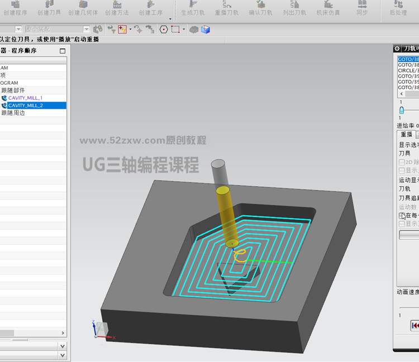Viewport: 419px width, 362px height.
Task: Open the rectangle selection dropdown arrow
Action: (184, 29)
